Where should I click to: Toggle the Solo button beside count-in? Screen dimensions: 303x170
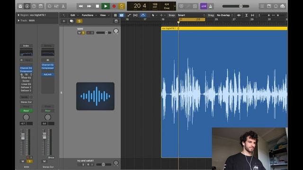195,6
